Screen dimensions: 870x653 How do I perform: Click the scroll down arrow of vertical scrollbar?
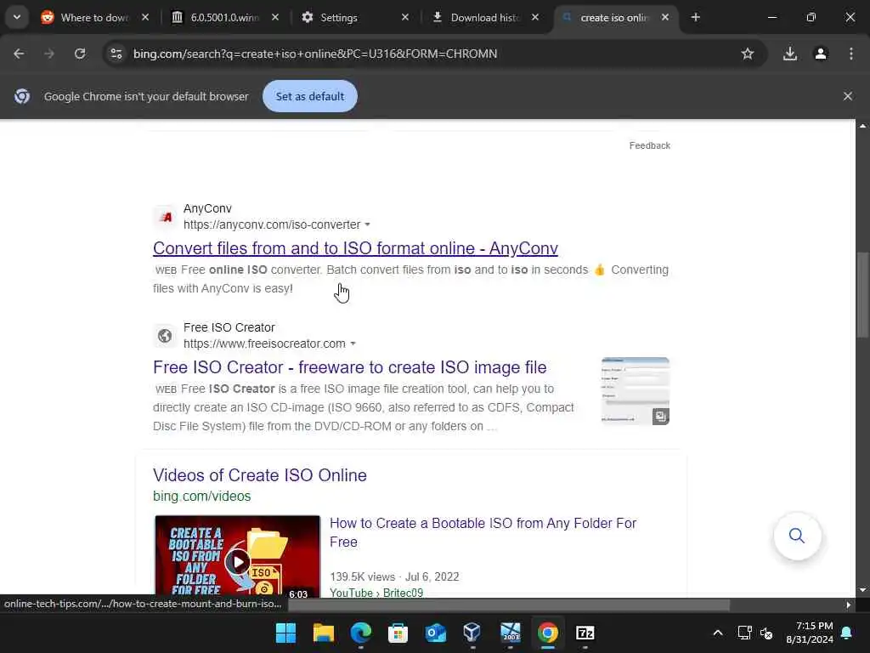862,590
